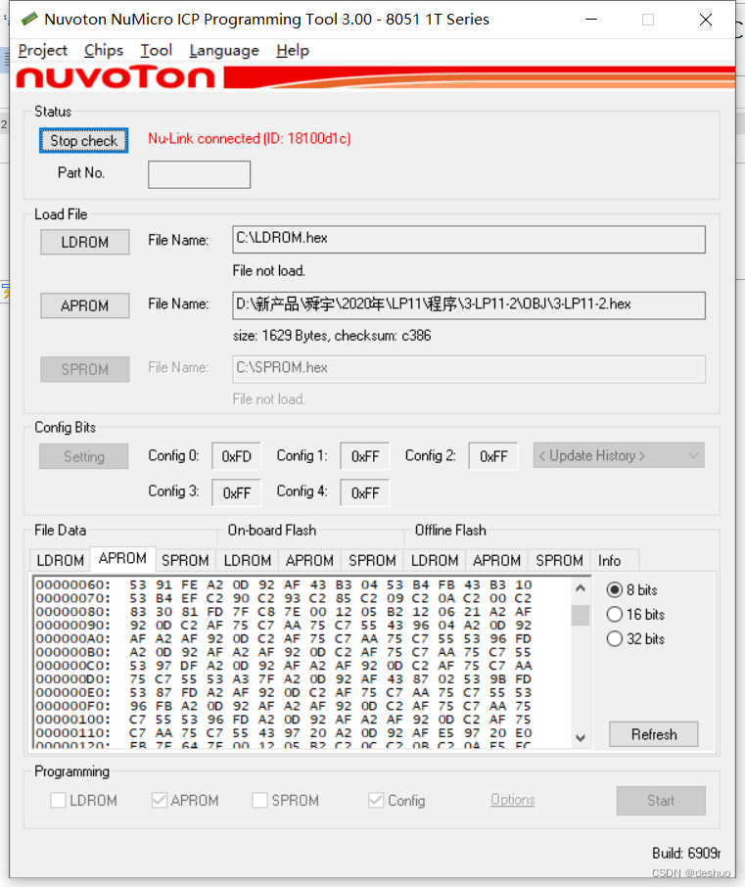Viewport: 745px width, 887px height.
Task: Click the Nuvoton app icon in title bar
Action: [28, 20]
